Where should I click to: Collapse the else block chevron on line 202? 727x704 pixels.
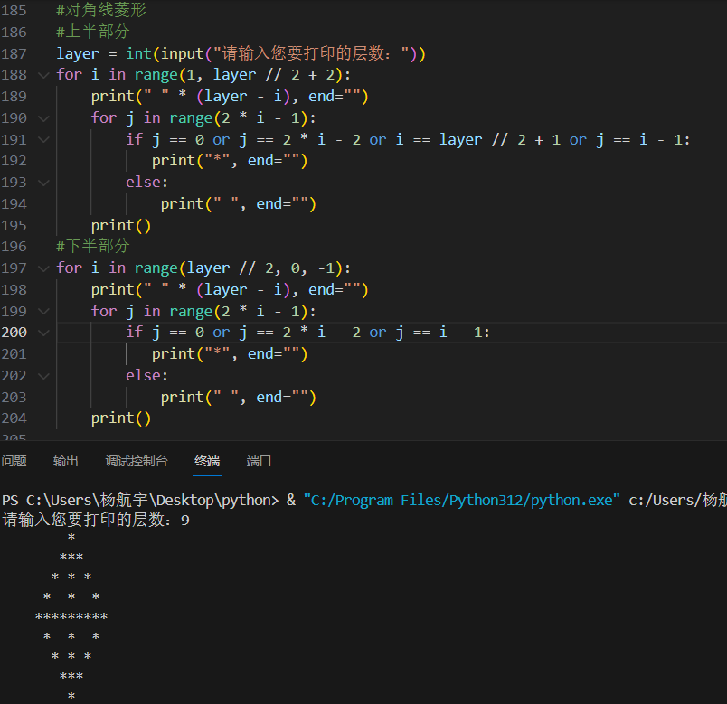pyautogui.click(x=43, y=376)
